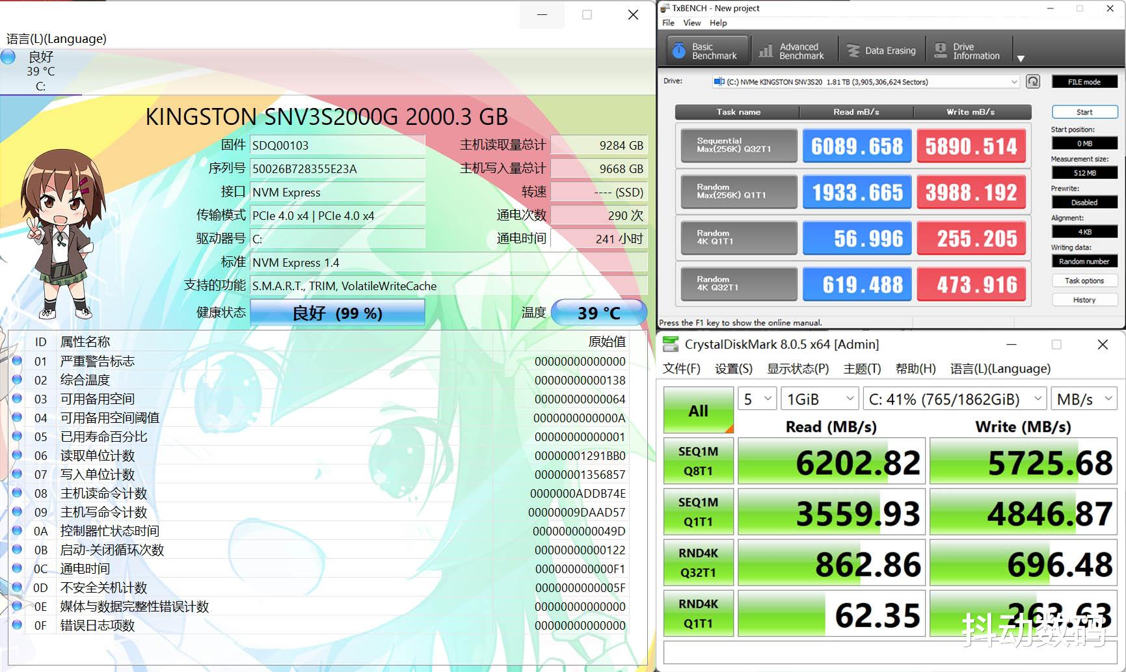
Task: Run the SEQ1M Q1T1 test
Action: (699, 512)
